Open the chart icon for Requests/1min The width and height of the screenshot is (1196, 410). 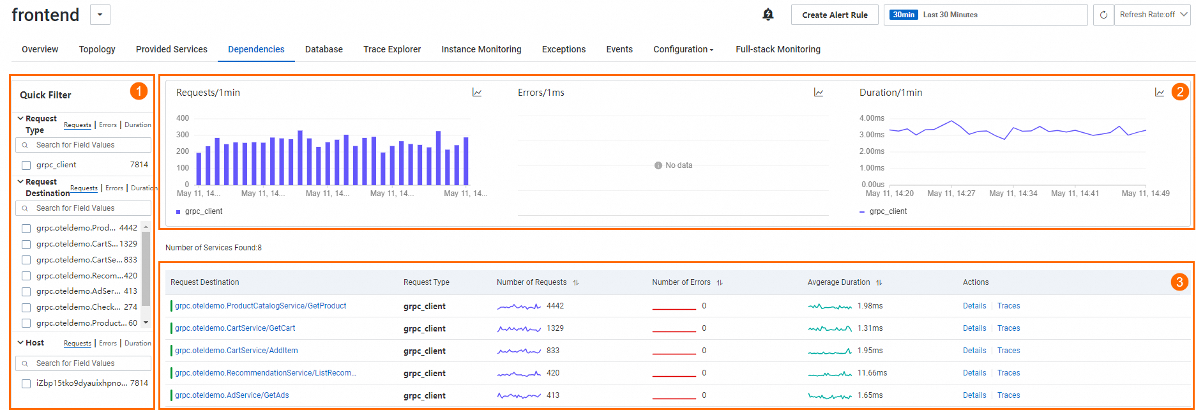click(x=477, y=93)
